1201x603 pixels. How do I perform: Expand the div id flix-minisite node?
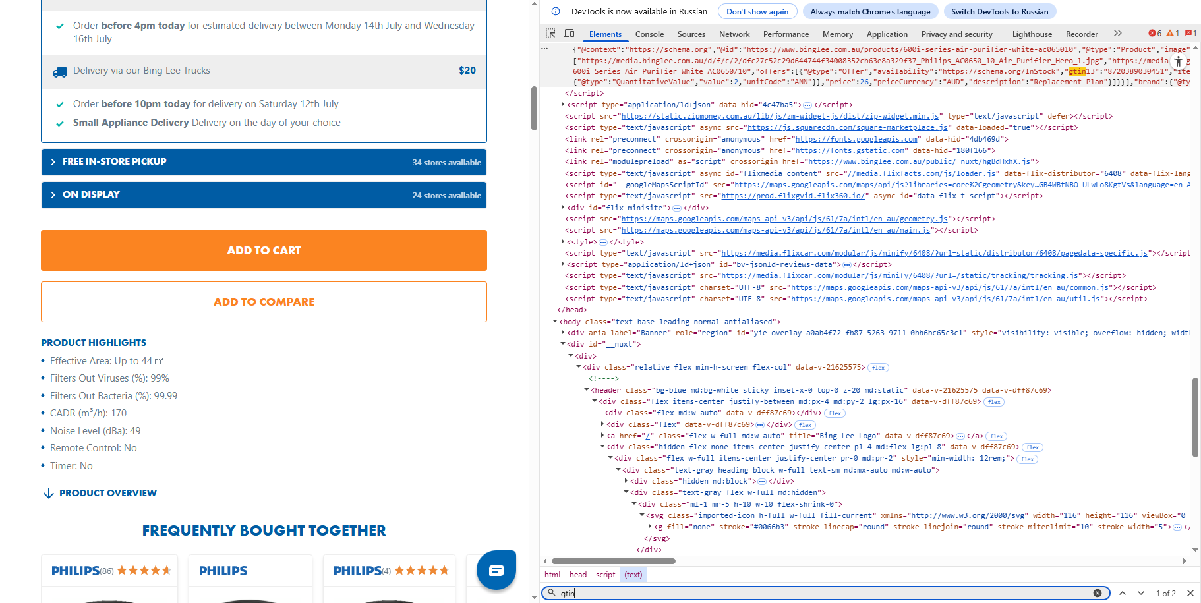[563, 208]
